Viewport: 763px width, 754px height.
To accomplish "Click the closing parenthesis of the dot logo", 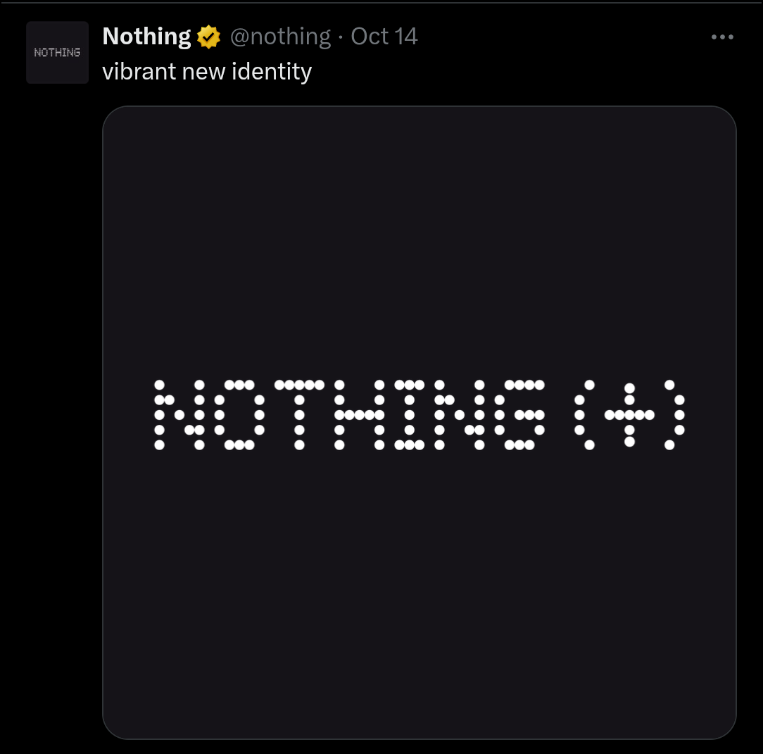I will (674, 415).
